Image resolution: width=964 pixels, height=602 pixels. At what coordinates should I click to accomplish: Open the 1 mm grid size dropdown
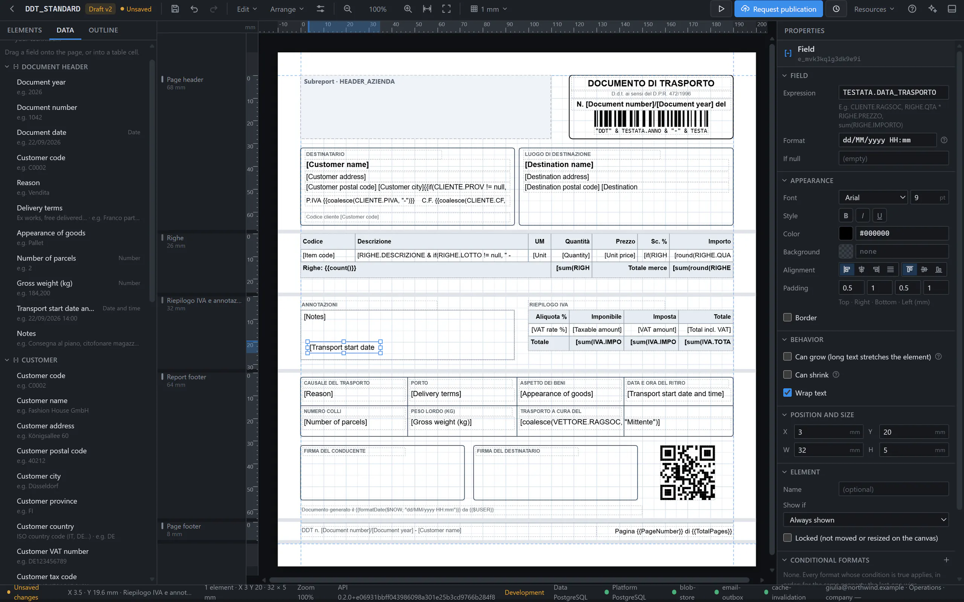[x=489, y=9]
